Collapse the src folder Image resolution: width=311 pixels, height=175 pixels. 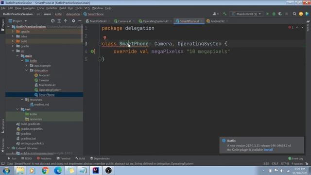coord(13,51)
